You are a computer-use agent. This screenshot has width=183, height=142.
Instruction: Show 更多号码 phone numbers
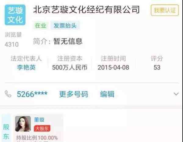pos(74,94)
